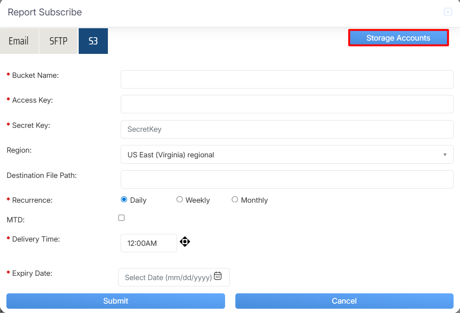Open the time picker icon beside Delivery Time
The image size is (460, 313).
[x=184, y=242]
